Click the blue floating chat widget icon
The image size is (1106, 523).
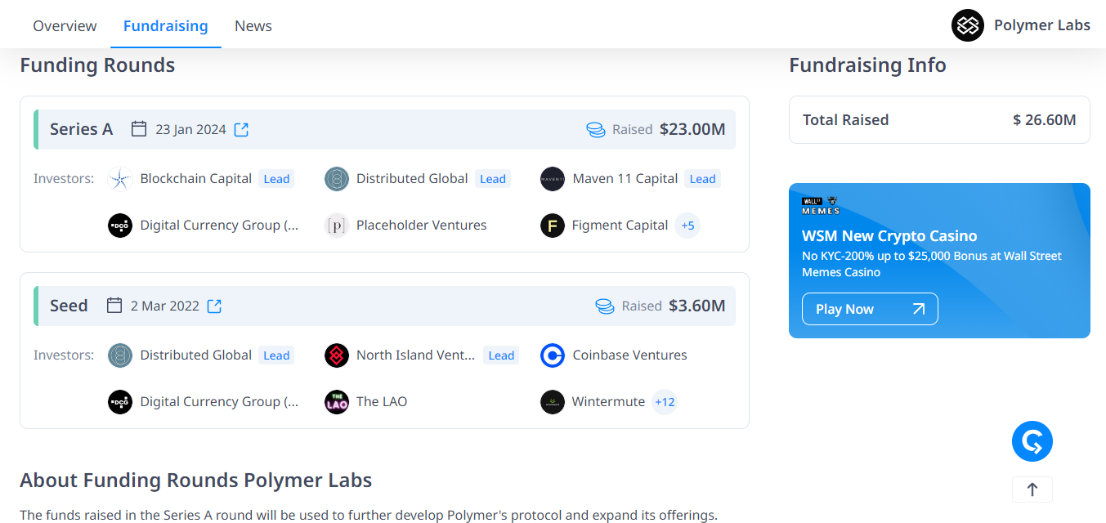(1032, 442)
